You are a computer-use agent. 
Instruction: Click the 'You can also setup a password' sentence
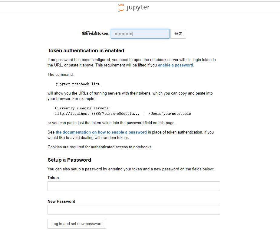[130, 169]
